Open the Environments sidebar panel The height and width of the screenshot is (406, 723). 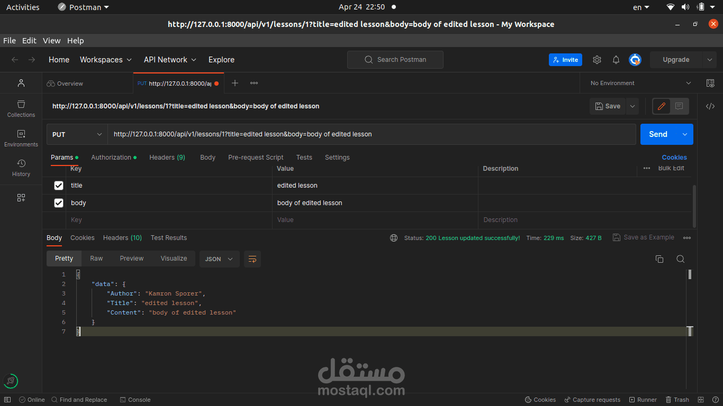(21, 138)
